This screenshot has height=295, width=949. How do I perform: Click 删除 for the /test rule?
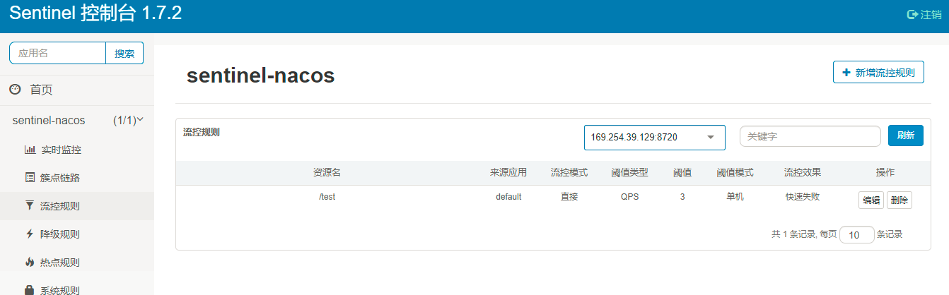[899, 200]
